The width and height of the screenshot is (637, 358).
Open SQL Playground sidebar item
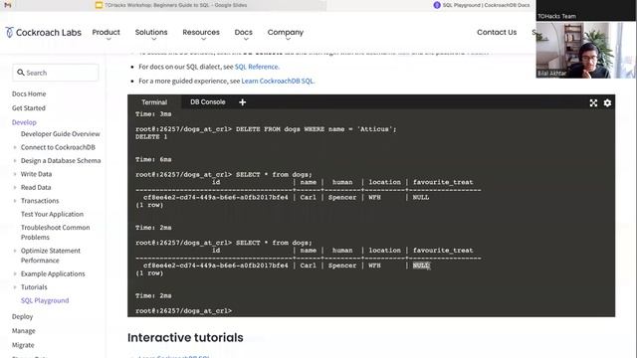(x=45, y=300)
